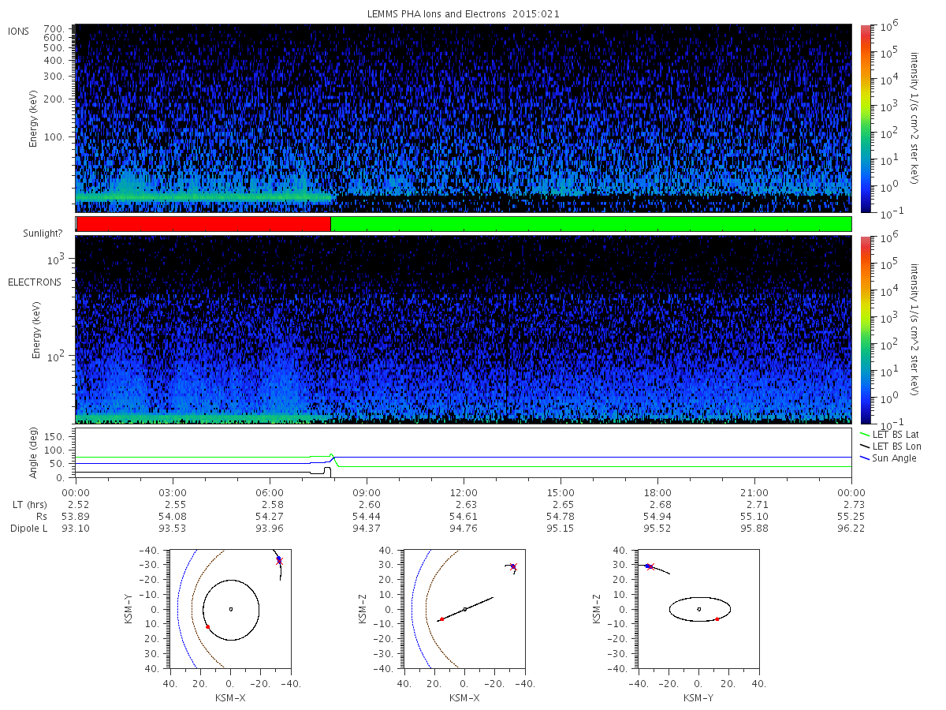The width and height of the screenshot is (946, 710).
Task: Click the green bump in the angle plot
Action: coord(332,457)
